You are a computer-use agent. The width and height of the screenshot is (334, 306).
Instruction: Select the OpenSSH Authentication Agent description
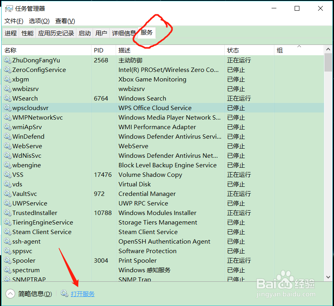[x=164, y=242]
